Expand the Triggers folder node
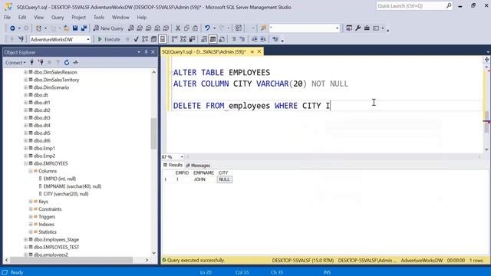Image resolution: width=491 pixels, height=276 pixels. click(31, 216)
